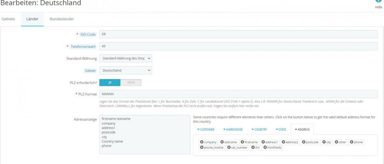
Task: Select the ADDRESS field tab
Action: coord(302,129)
